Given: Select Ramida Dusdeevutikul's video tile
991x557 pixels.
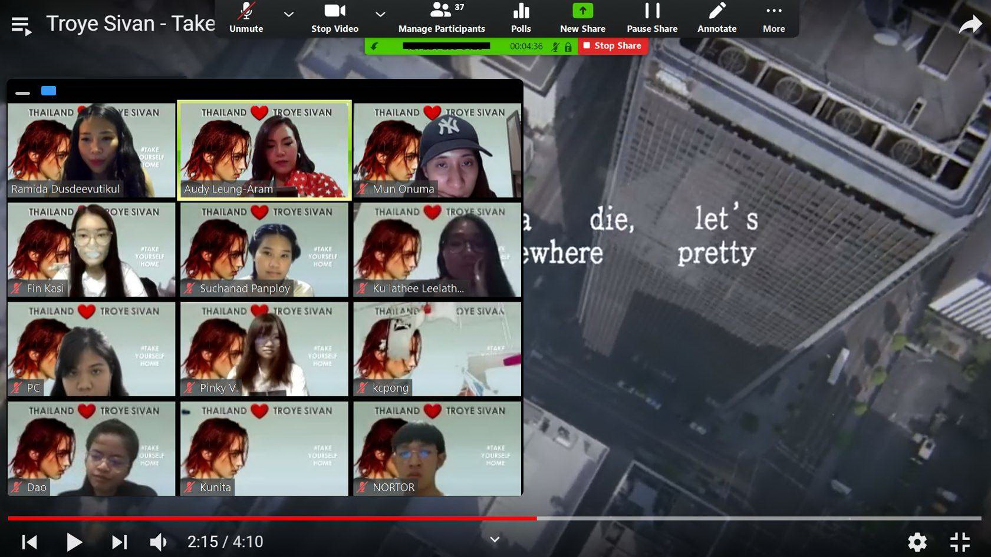Looking at the screenshot, I should (x=91, y=150).
